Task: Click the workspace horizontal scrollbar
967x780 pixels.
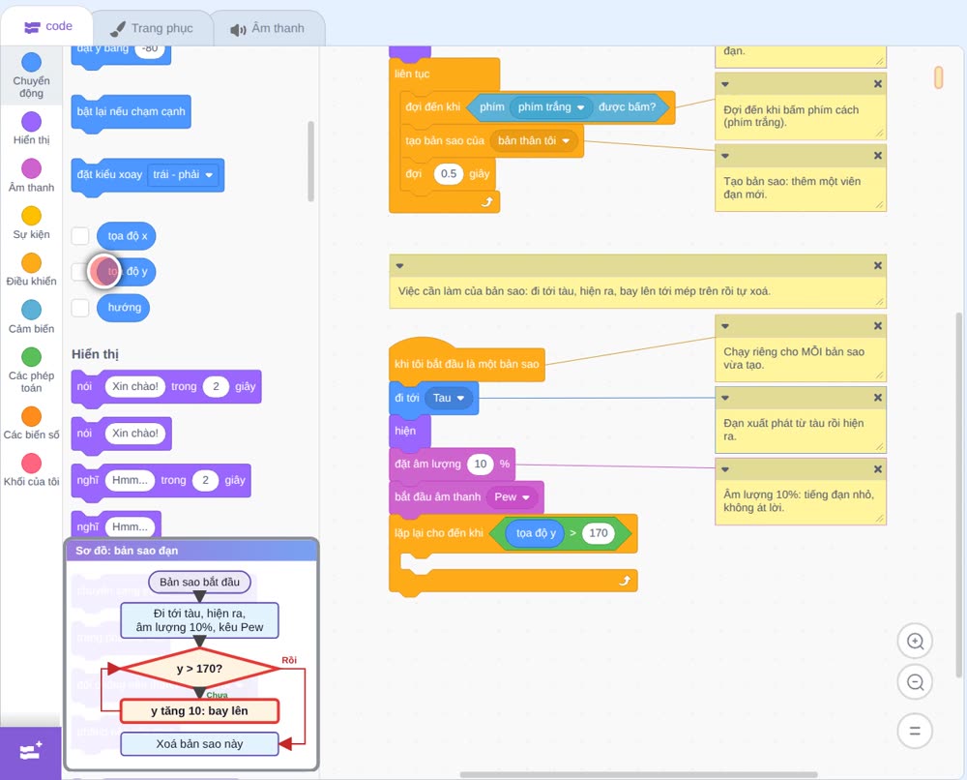Action: click(x=639, y=774)
